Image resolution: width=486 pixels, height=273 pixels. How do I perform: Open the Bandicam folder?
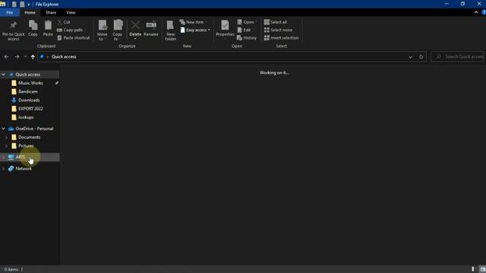[x=28, y=92]
